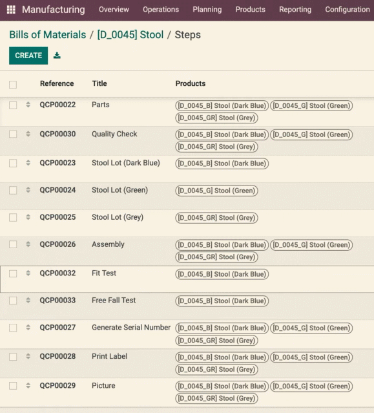Click the drag handle for Print Label
Viewport: 374px width, 413px height.
point(28,356)
